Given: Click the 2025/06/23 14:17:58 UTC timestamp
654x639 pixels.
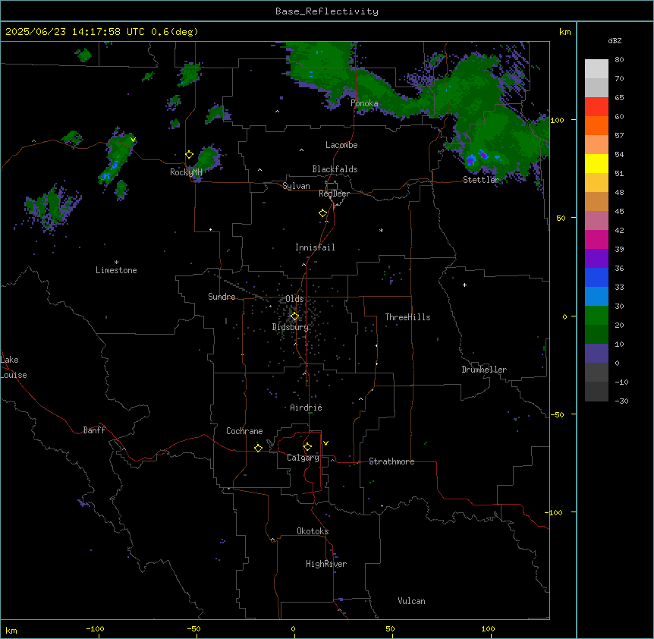Looking at the screenshot, I should (75, 32).
